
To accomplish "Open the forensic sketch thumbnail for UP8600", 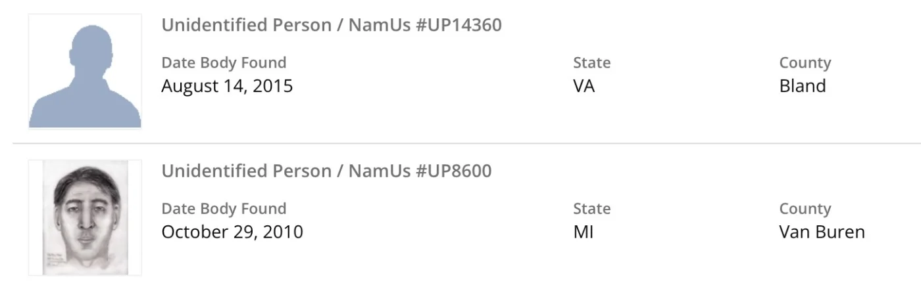I will 85,217.
